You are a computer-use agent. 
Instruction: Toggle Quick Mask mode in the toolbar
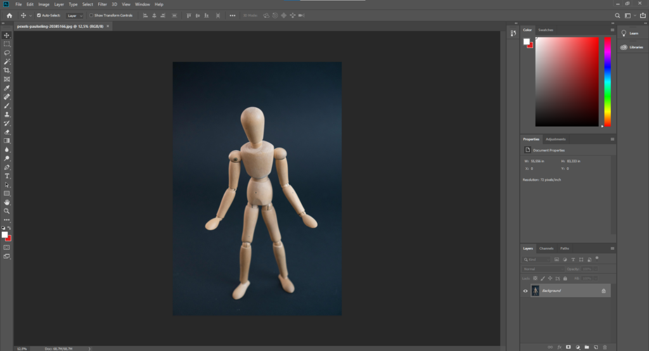coord(6,248)
